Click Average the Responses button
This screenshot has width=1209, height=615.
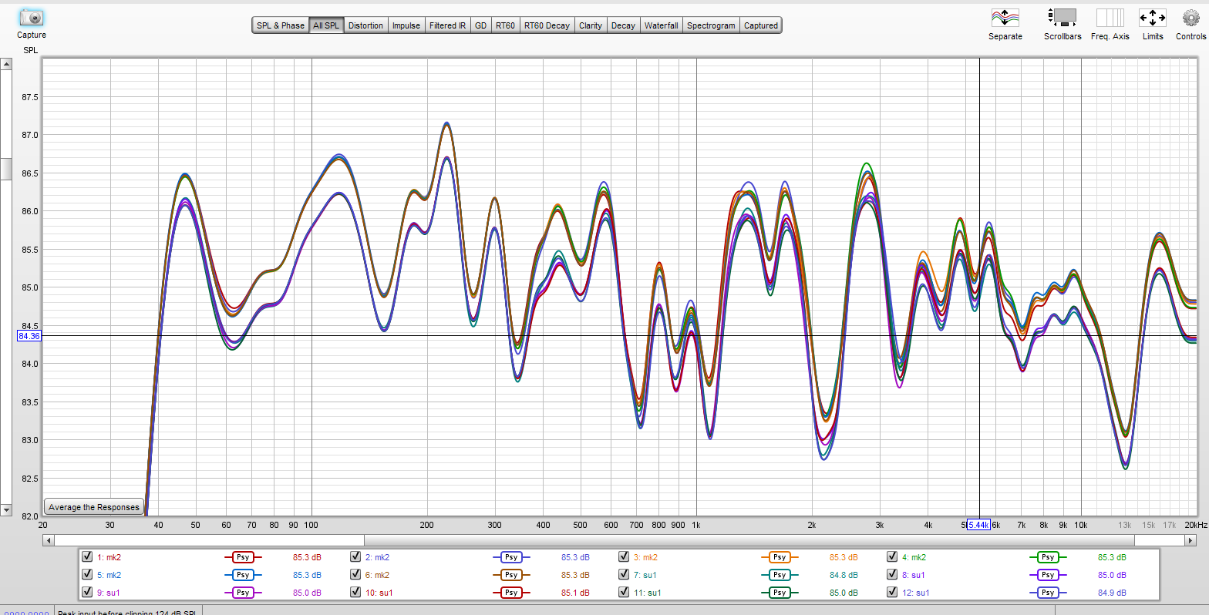click(94, 507)
